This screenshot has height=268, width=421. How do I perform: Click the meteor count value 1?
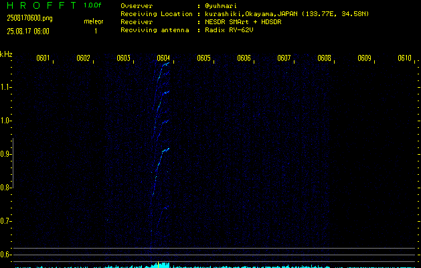[x=96, y=31]
